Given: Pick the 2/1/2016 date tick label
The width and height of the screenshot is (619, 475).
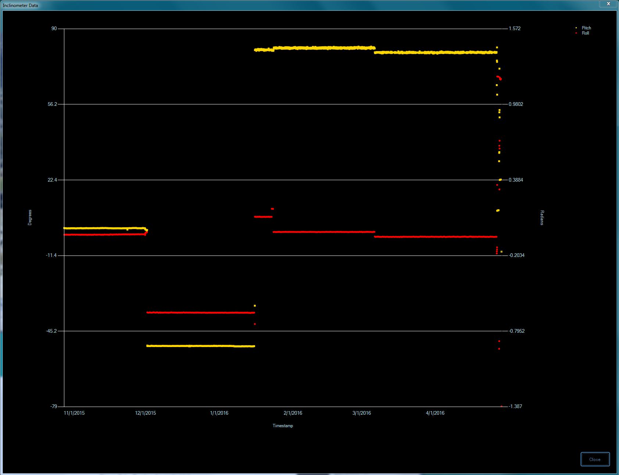Looking at the screenshot, I should 293,413.
